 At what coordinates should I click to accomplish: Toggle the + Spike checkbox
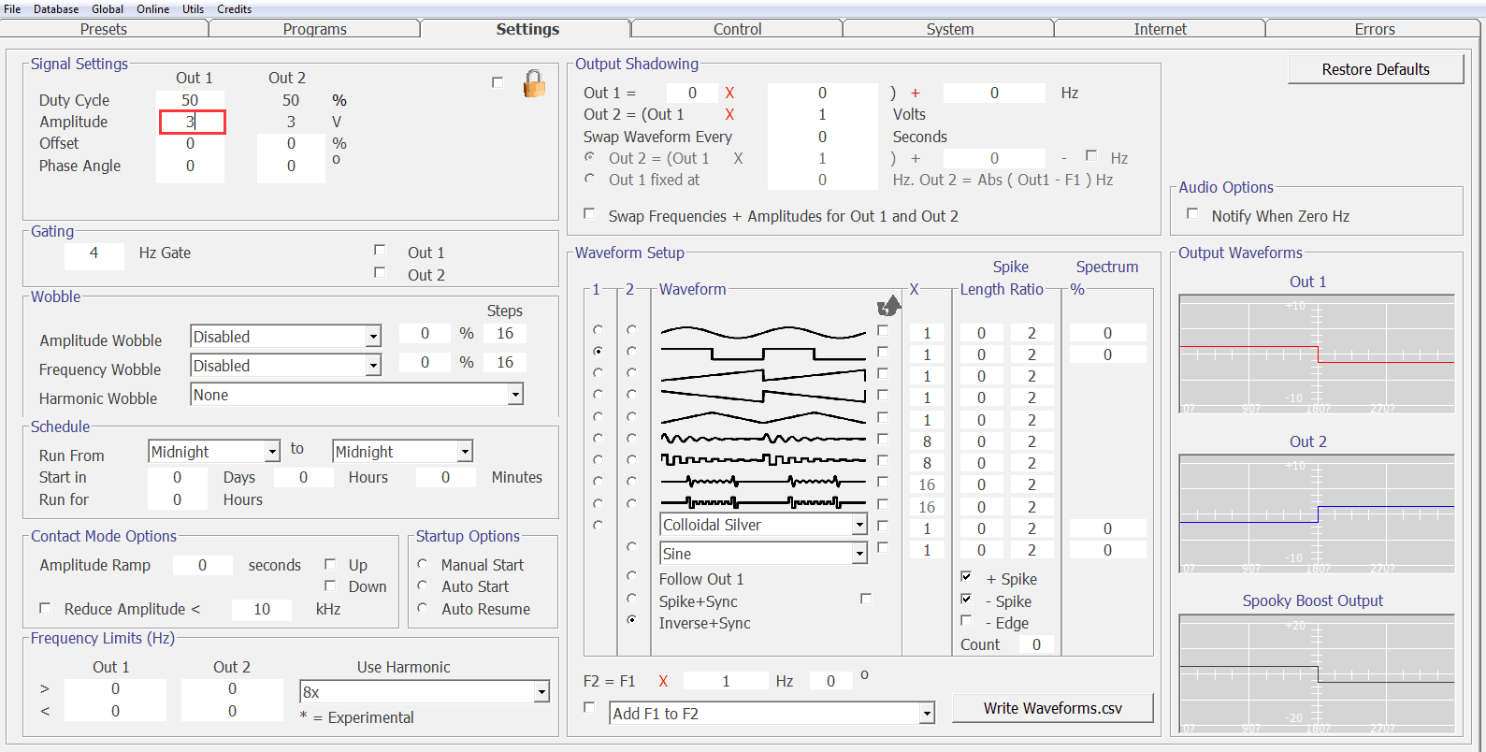coord(967,577)
